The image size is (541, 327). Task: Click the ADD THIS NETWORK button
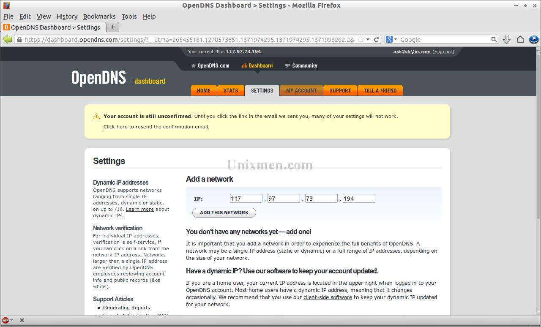[x=224, y=213]
